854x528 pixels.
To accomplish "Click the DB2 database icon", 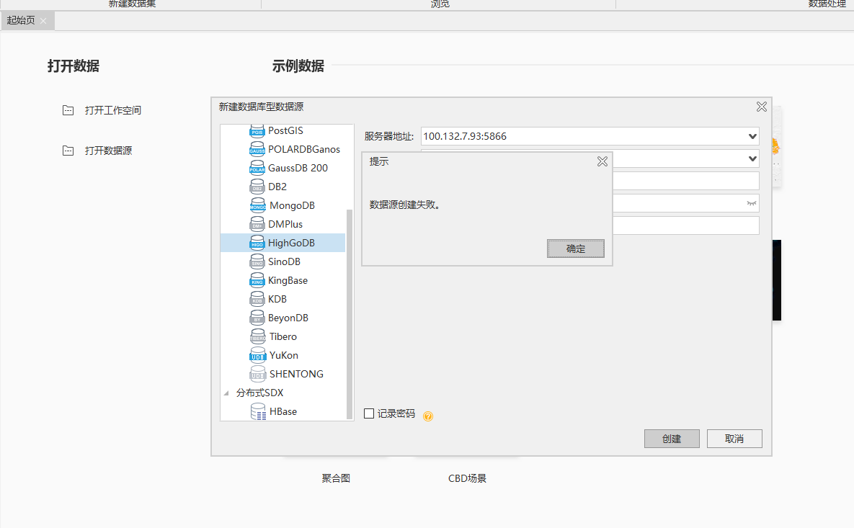I will 257,187.
